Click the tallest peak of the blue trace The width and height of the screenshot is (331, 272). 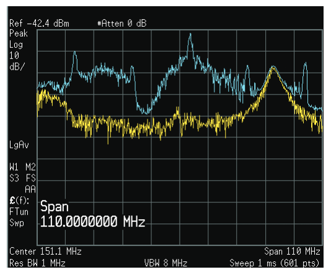(190, 34)
